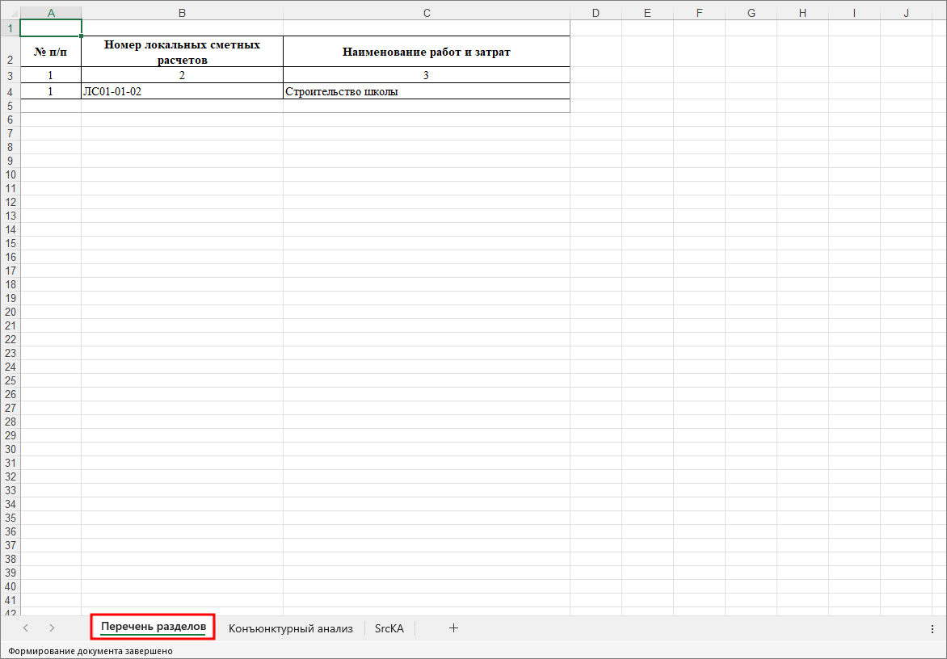Select row 4 header
The image size is (947, 659).
tap(10, 91)
